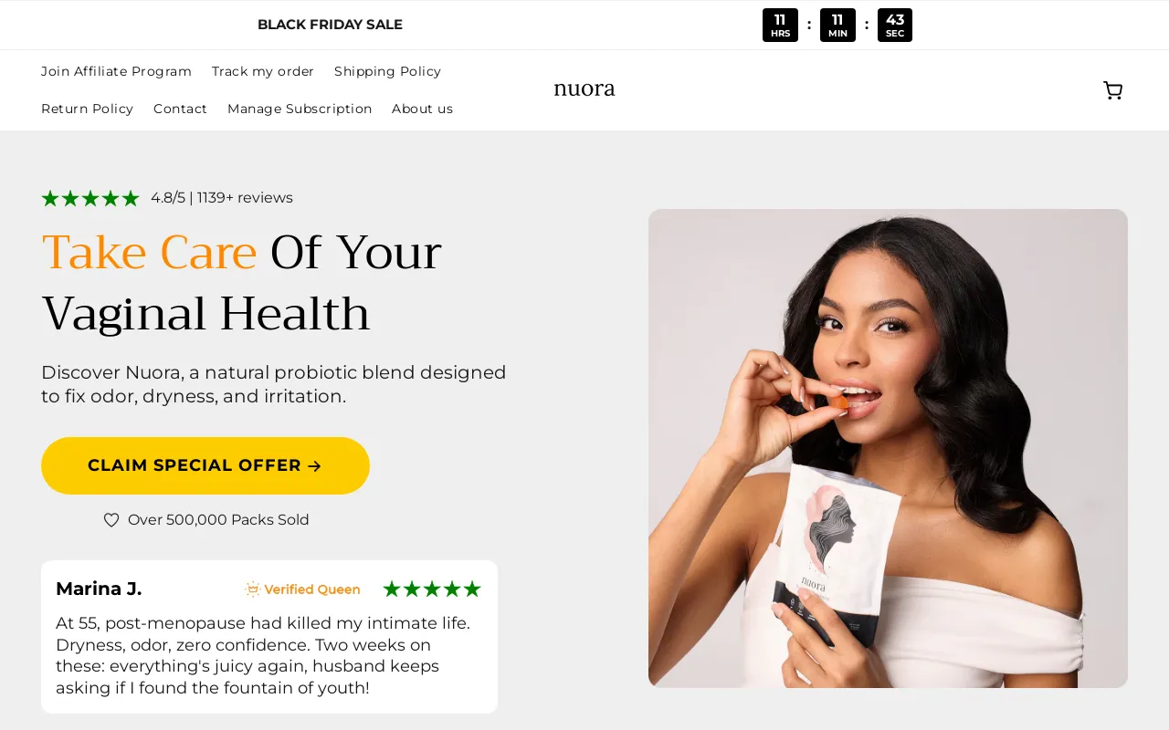The width and height of the screenshot is (1169, 730).
Task: Click the woman holding Nuora pack image
Action: tap(888, 448)
